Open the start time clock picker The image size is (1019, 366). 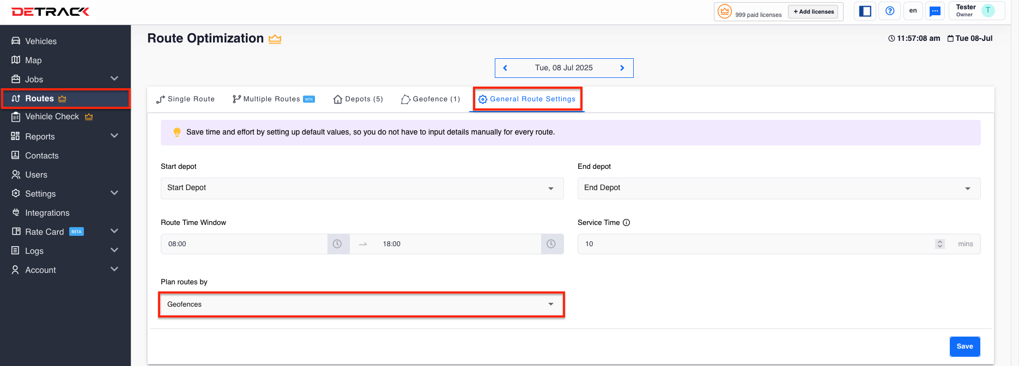tap(338, 244)
